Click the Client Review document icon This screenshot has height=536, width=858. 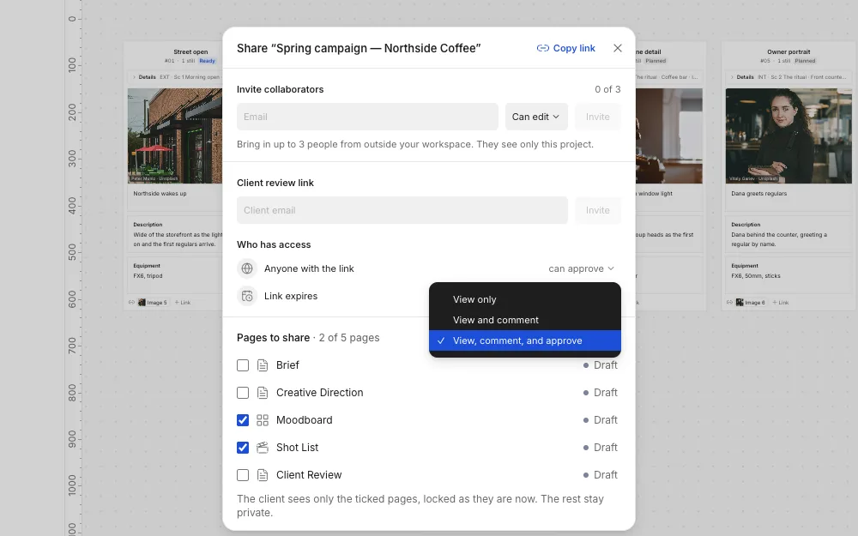coord(263,475)
